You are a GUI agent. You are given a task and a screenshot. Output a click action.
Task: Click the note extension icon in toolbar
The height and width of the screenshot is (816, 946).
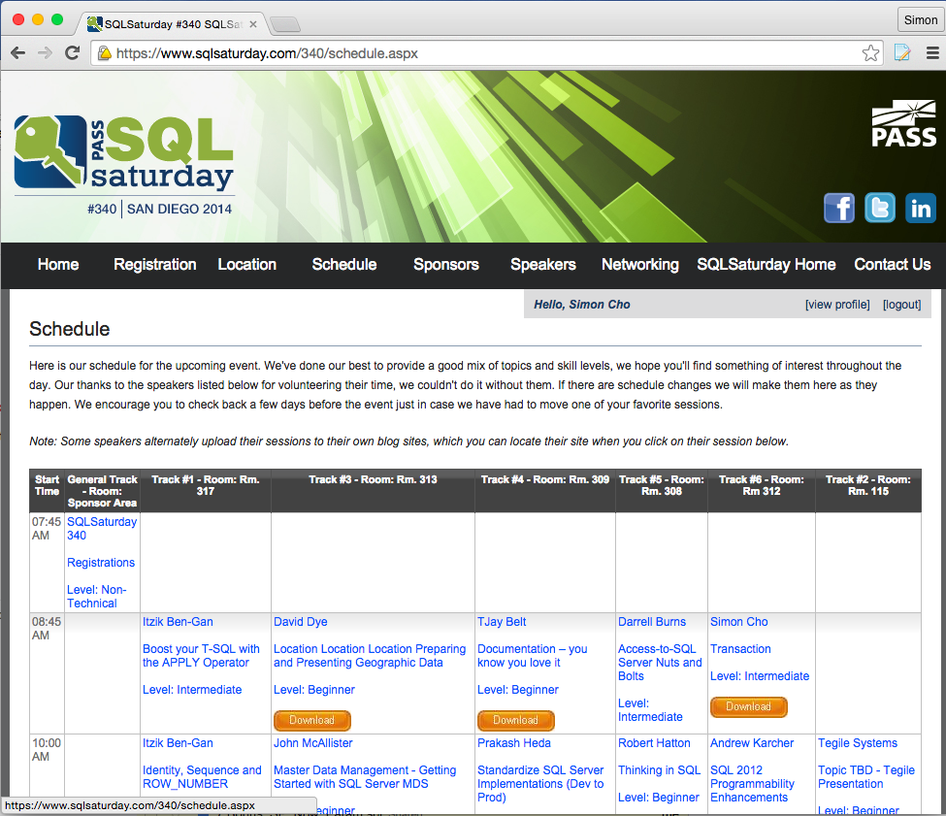point(902,53)
